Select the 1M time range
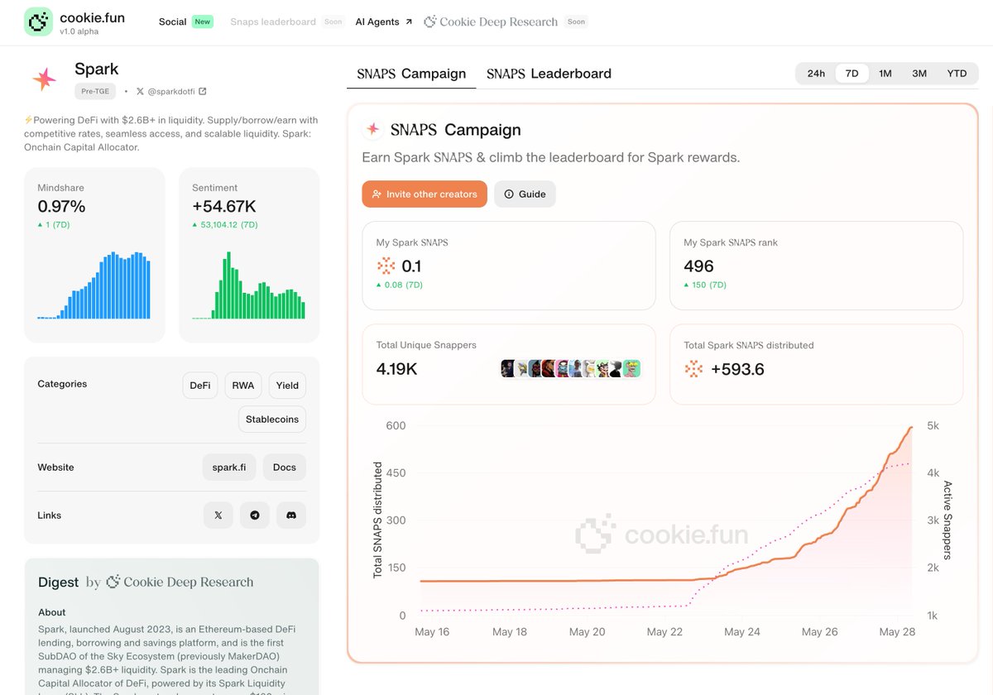Screen dimensions: 993x695 885,74
